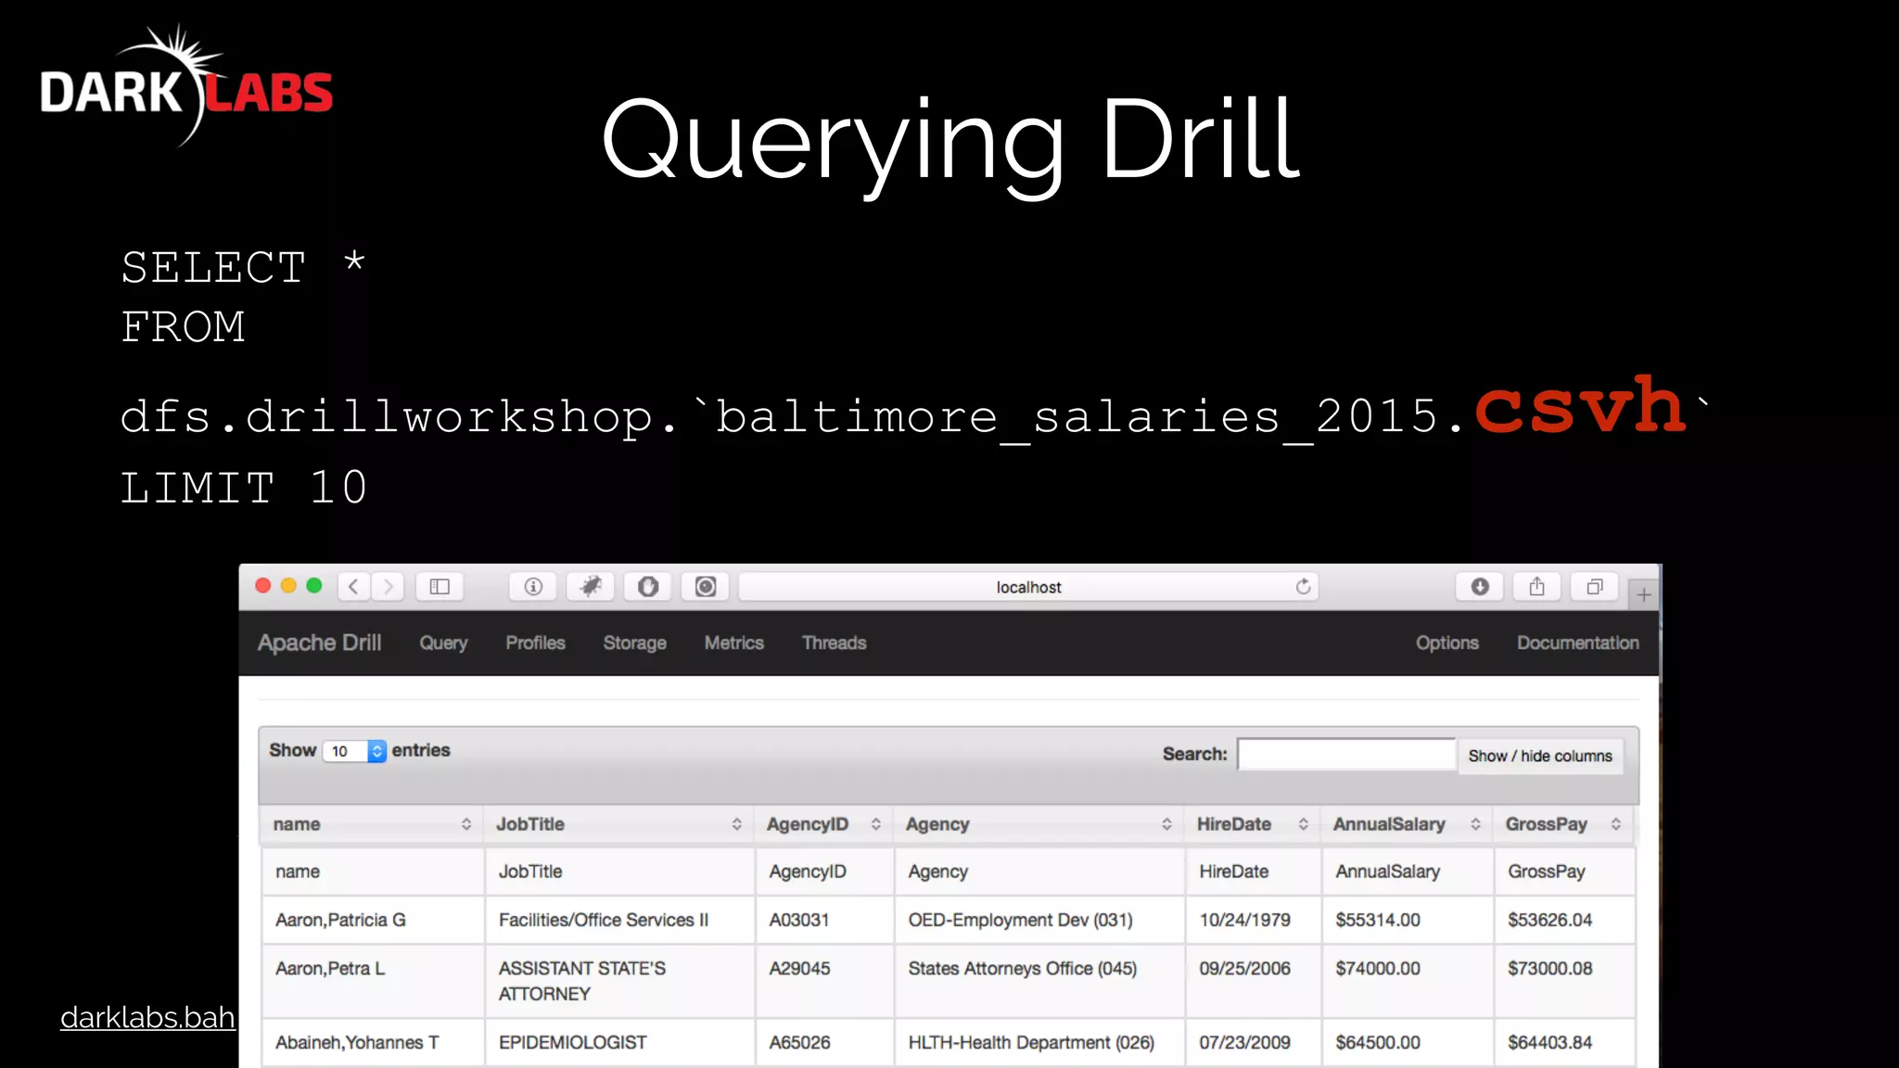Select the cell '$74000.00'
Image resolution: width=1899 pixels, height=1068 pixels.
(x=1408, y=981)
